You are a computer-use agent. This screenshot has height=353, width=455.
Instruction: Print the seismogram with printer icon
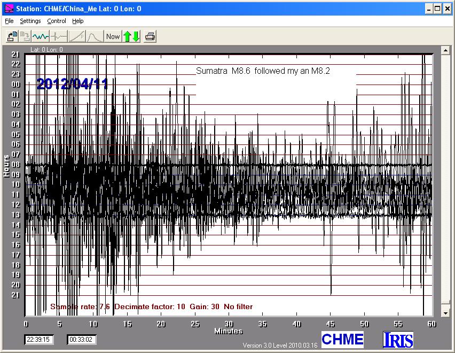[151, 36]
